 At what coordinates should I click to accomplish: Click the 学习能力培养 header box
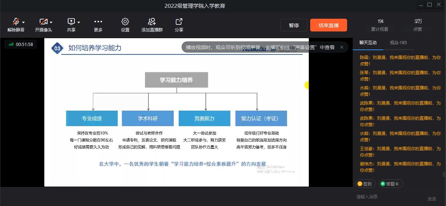click(177, 80)
